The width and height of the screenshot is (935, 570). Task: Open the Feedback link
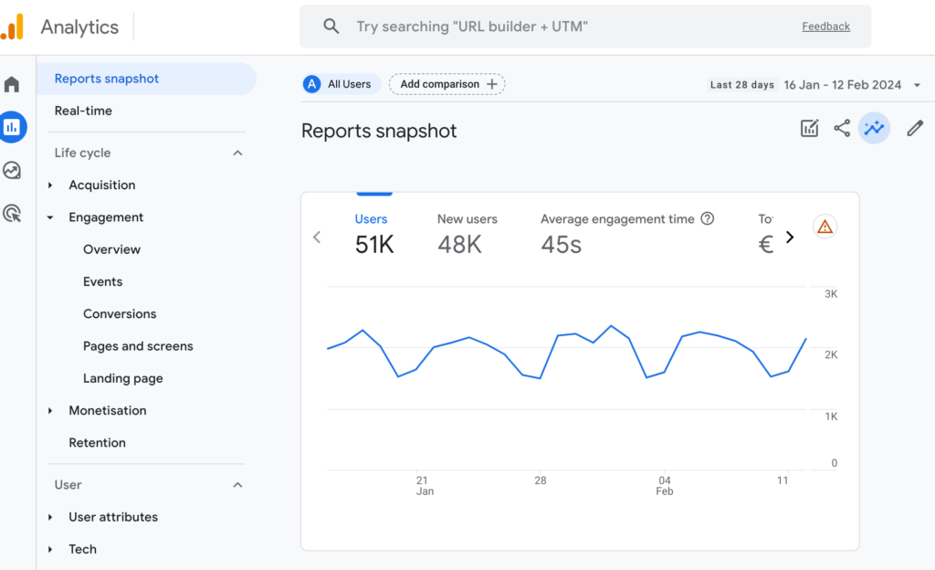pos(825,26)
